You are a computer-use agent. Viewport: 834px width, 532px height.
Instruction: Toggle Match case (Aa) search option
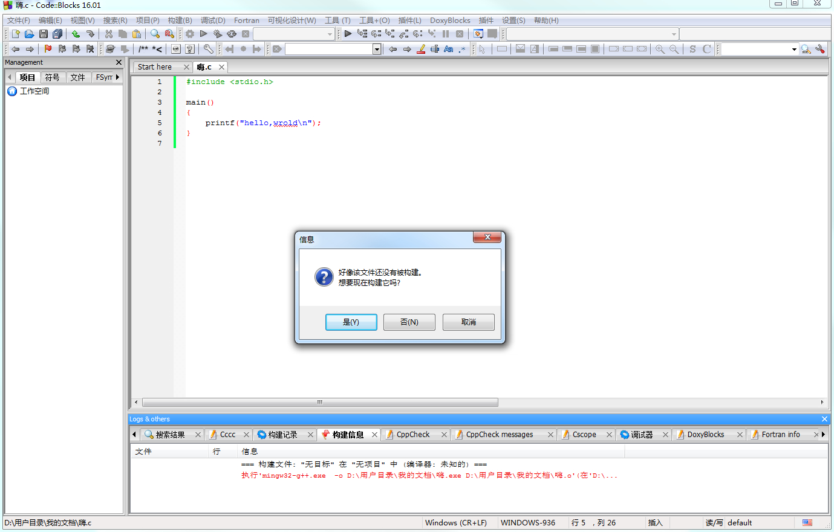coord(449,49)
